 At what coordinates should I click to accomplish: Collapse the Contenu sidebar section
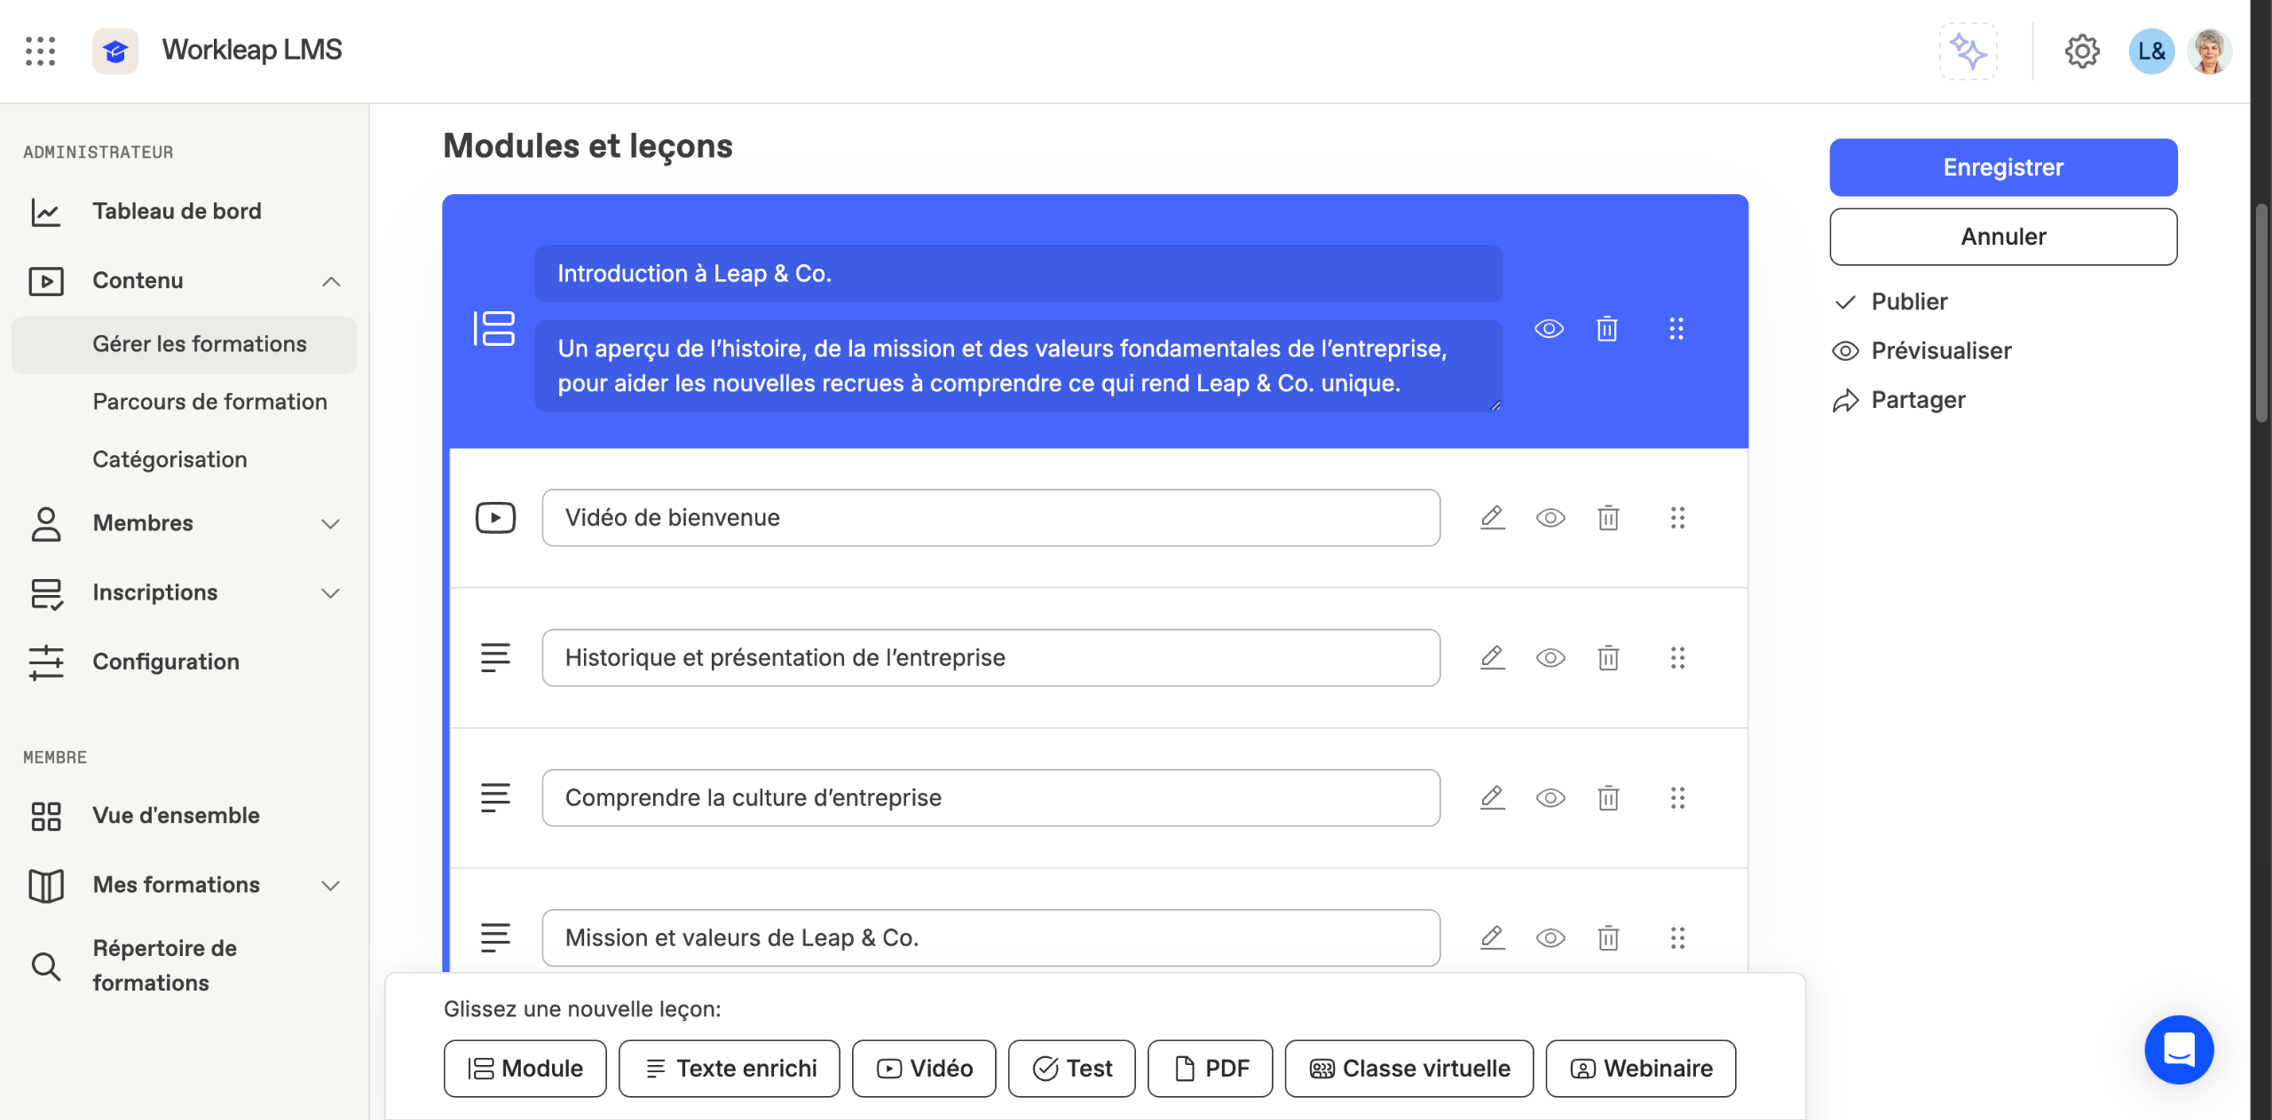click(x=330, y=281)
